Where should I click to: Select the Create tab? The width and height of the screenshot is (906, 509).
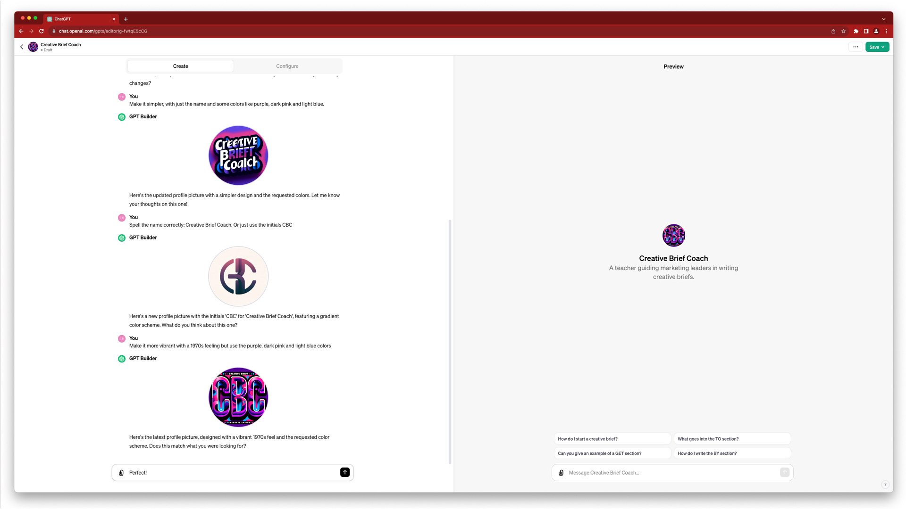tap(180, 66)
